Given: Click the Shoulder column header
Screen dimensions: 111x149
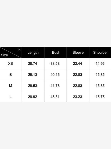Looking at the screenshot, I should coord(100,52).
